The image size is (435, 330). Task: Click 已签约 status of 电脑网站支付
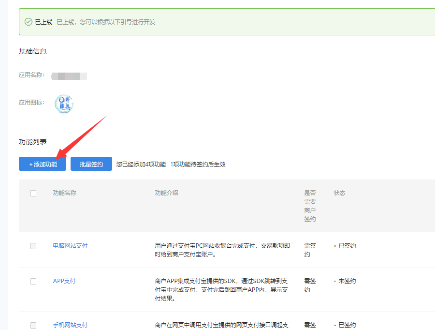347,246
